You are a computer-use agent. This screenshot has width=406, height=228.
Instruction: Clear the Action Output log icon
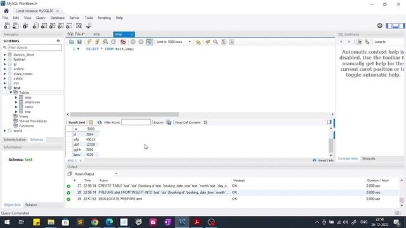coord(69,174)
